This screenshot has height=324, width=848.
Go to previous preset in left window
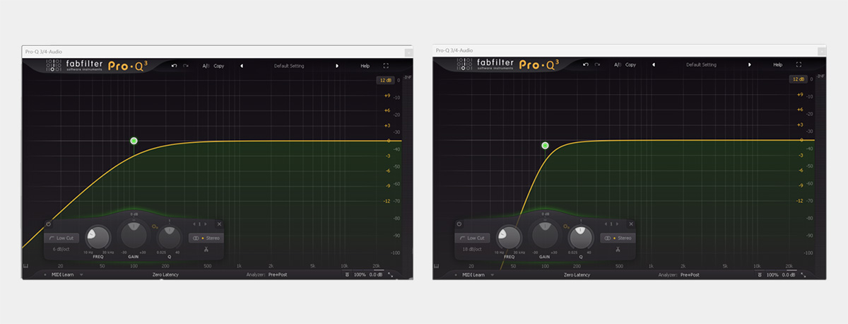(242, 65)
